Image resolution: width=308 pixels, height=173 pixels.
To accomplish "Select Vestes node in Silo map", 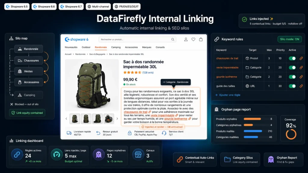I will tap(29, 71).
